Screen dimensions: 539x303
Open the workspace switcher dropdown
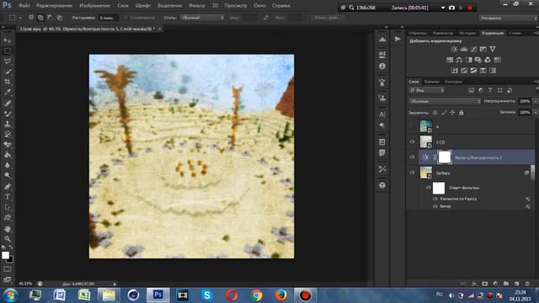pyautogui.click(x=509, y=18)
